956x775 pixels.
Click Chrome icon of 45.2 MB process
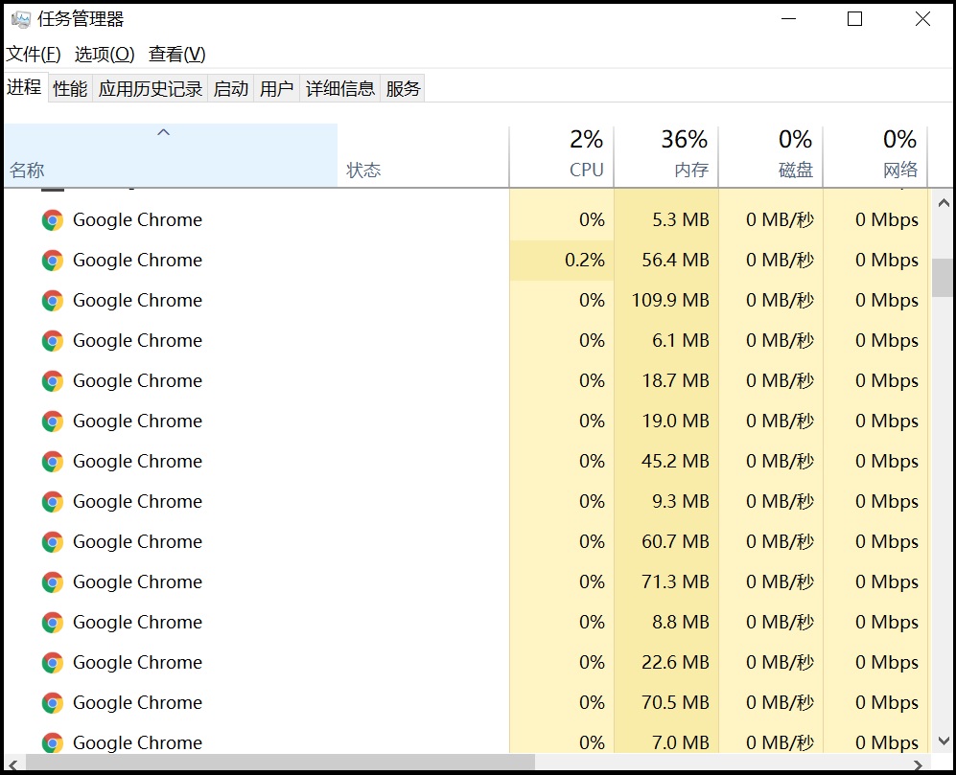(x=53, y=462)
